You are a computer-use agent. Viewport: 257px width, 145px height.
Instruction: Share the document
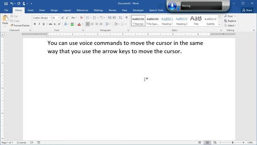point(247,10)
